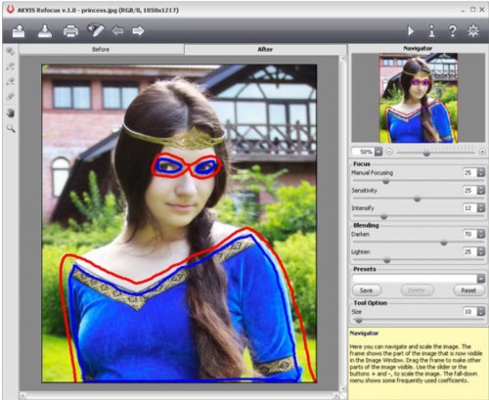Run processing with the play button
Screen dimensions: 489x400
[x=411, y=31]
